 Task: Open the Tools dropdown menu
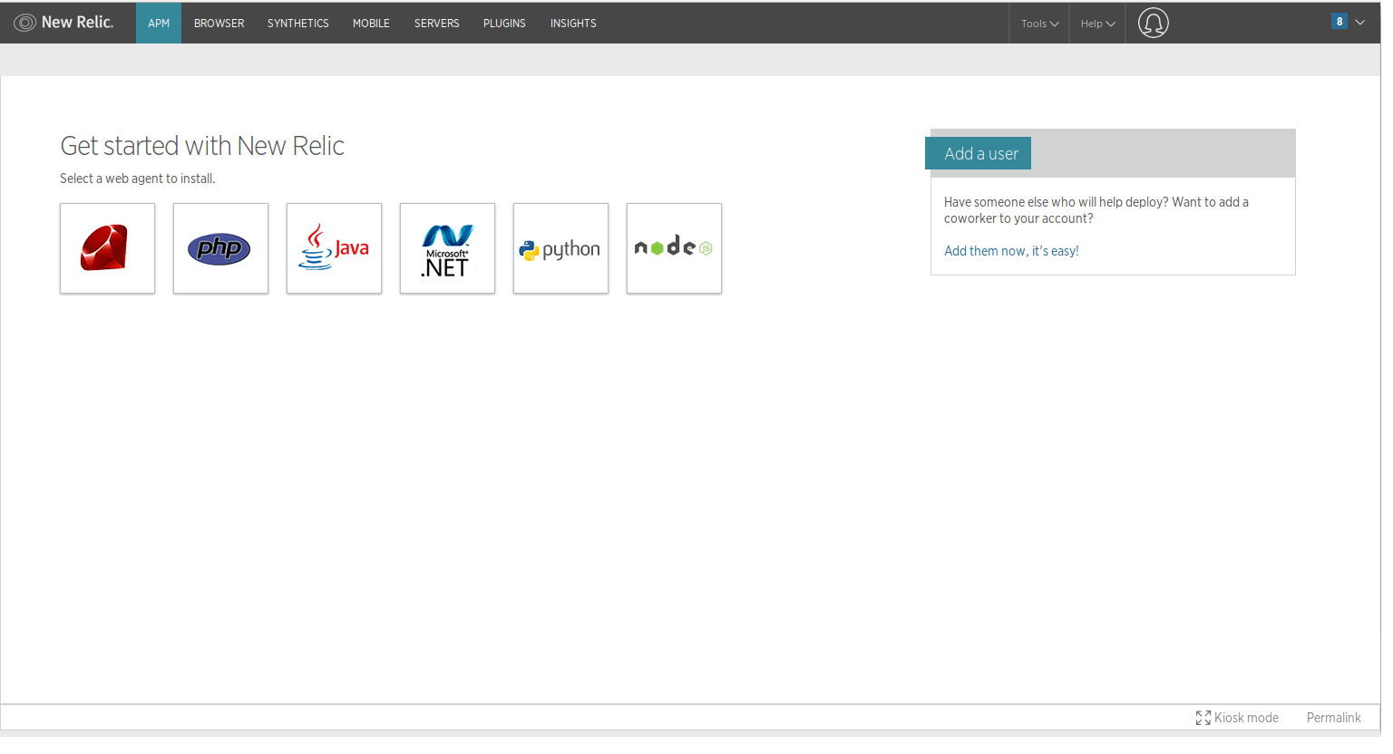[1039, 24]
